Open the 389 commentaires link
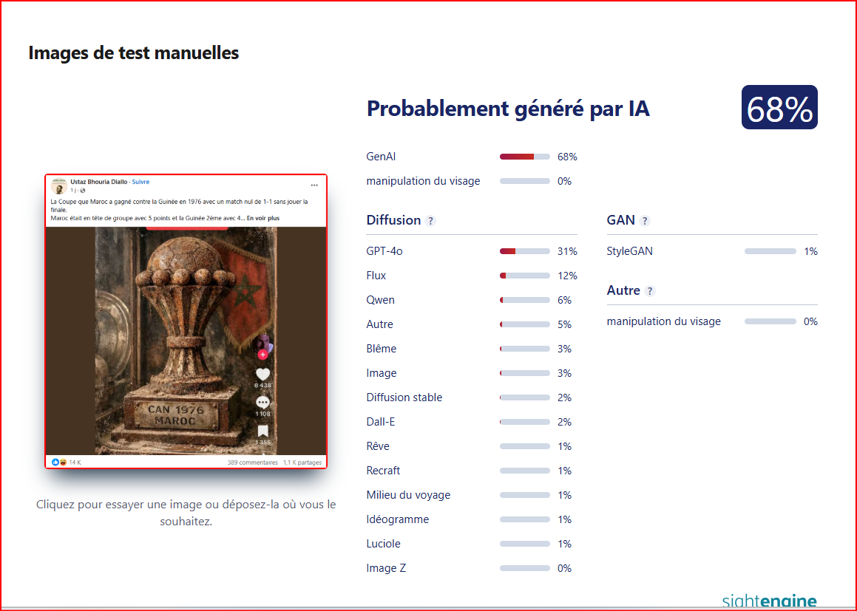The image size is (857, 611). [x=253, y=462]
